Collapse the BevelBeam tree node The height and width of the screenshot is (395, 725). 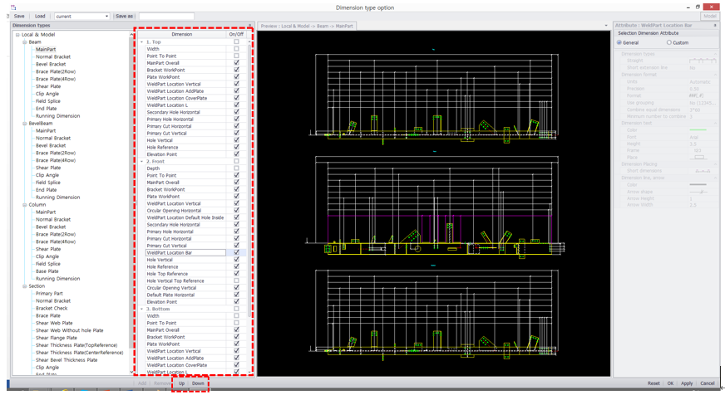click(25, 123)
